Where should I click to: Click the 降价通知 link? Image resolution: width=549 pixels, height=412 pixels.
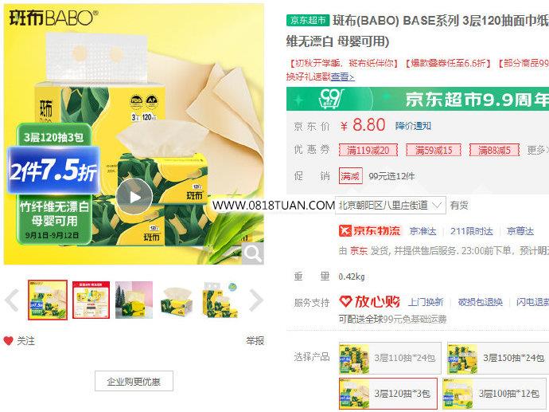click(413, 126)
